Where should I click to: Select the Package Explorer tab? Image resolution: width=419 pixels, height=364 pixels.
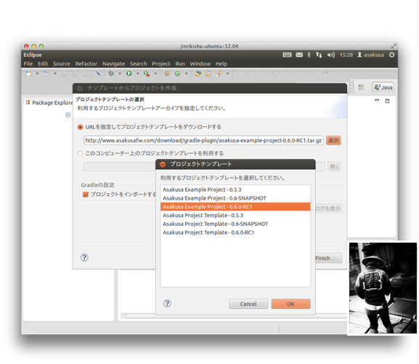point(49,102)
